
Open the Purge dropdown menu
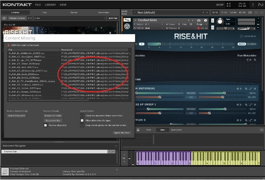[202, 24]
